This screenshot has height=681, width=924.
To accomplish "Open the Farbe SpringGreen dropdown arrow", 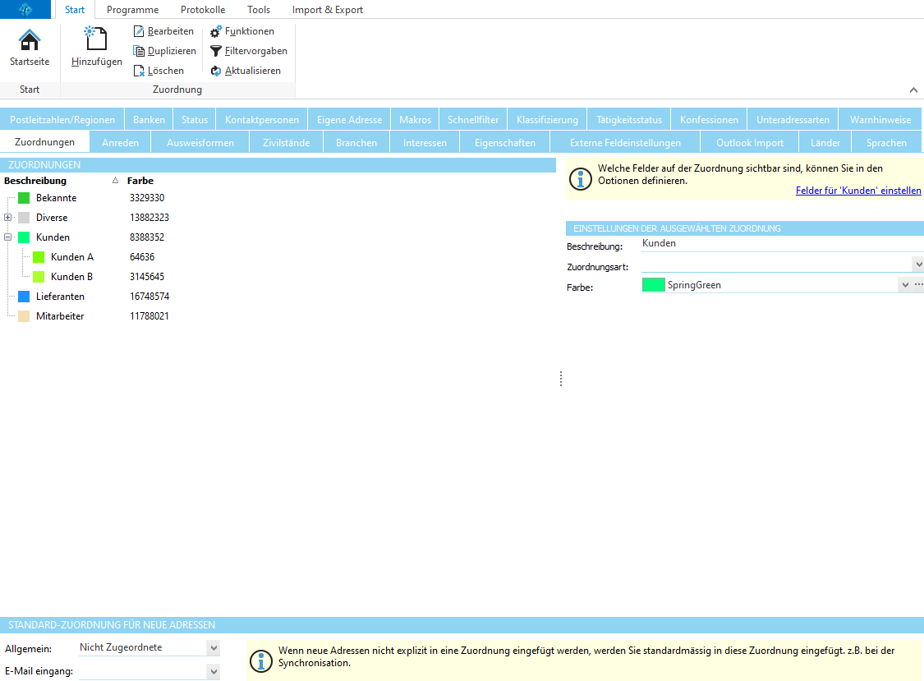I will click(x=904, y=285).
